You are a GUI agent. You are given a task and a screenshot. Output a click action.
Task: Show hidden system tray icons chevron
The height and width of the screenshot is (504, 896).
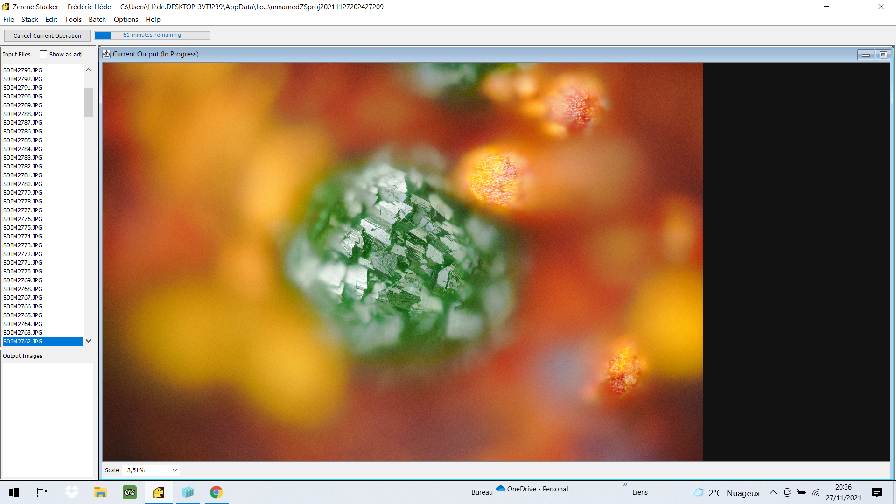(x=773, y=492)
